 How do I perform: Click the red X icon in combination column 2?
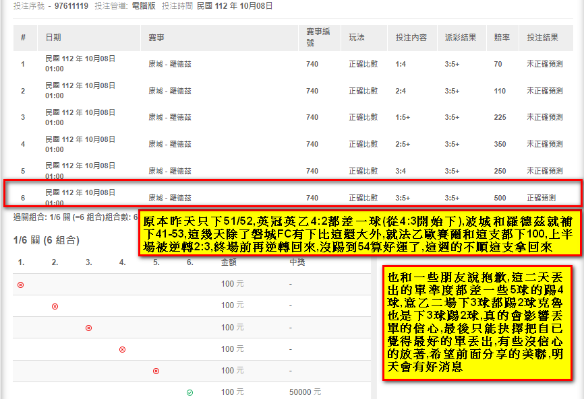pos(55,306)
